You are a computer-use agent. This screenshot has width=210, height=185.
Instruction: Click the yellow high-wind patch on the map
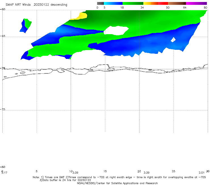(80, 17)
